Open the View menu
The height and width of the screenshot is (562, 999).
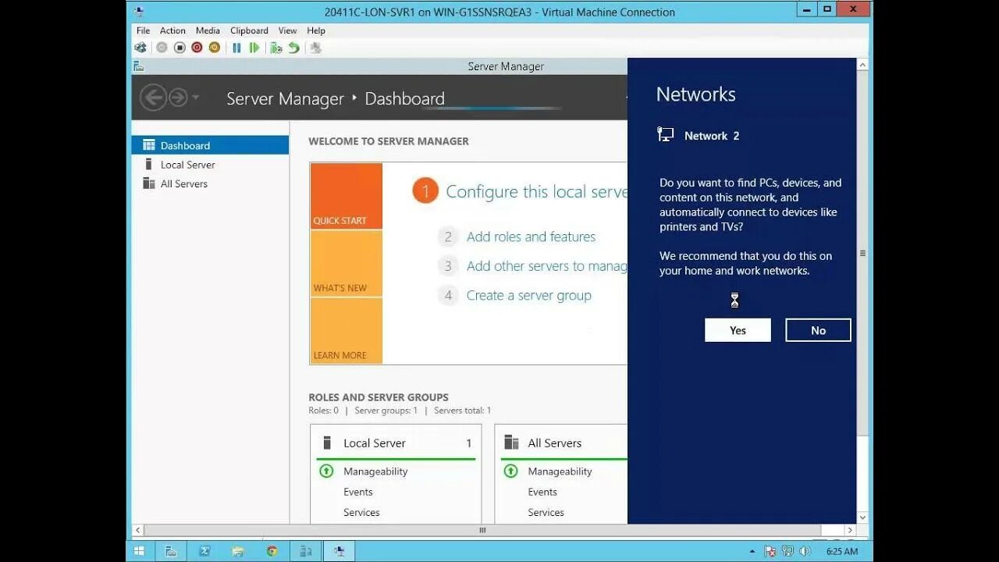(x=287, y=30)
